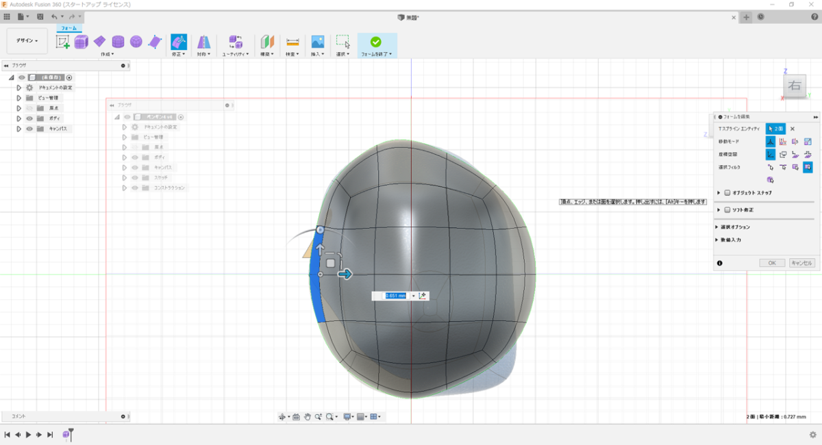822x445 pixels.
Task: Select the T-Spline Sphere tool
Action: [x=136, y=42]
